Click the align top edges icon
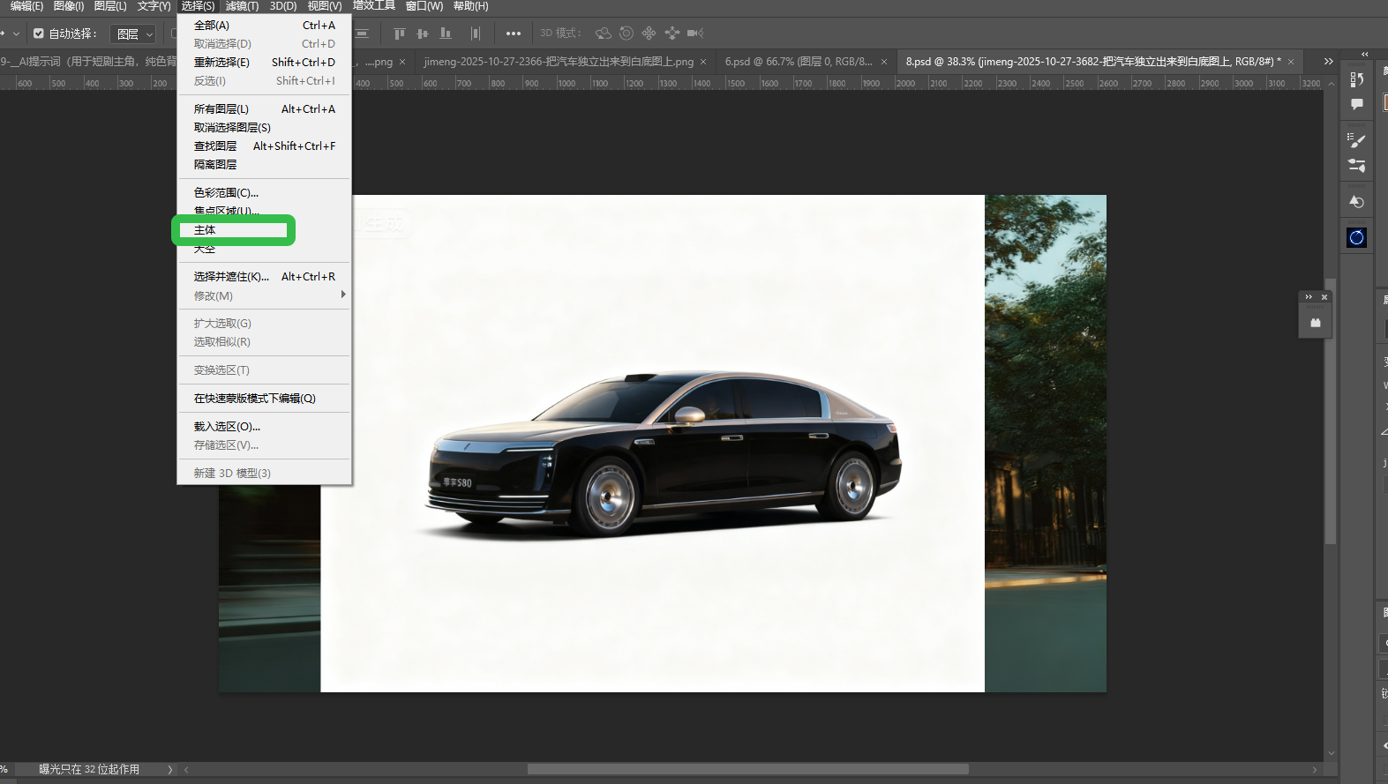Image resolution: width=1388 pixels, height=784 pixels. 399,34
